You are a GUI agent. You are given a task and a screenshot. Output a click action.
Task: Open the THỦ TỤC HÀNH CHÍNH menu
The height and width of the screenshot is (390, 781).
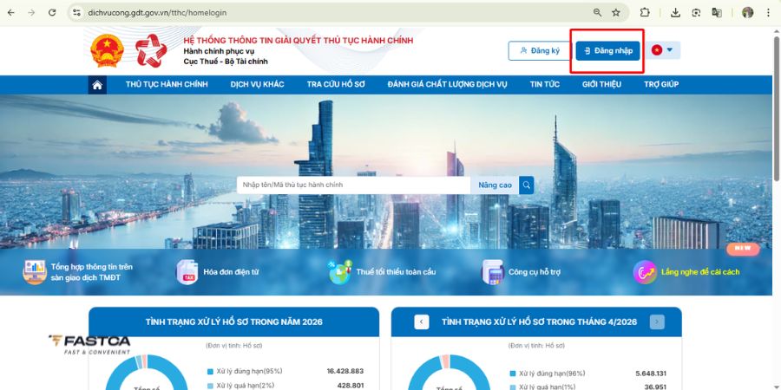coord(167,85)
